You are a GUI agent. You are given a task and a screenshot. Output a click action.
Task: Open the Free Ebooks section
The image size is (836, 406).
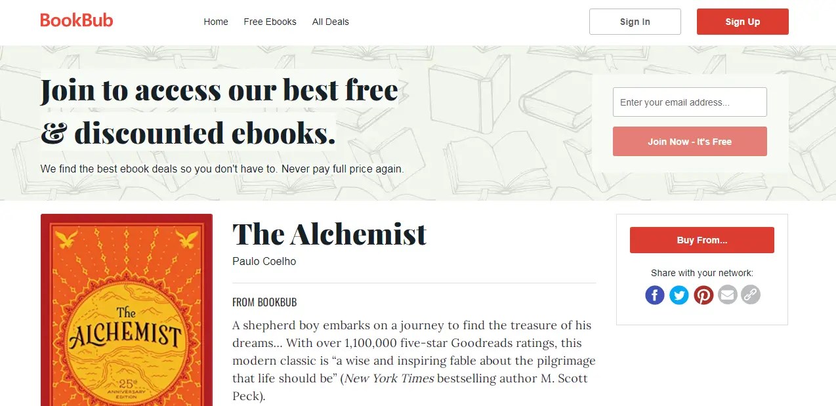(x=270, y=22)
